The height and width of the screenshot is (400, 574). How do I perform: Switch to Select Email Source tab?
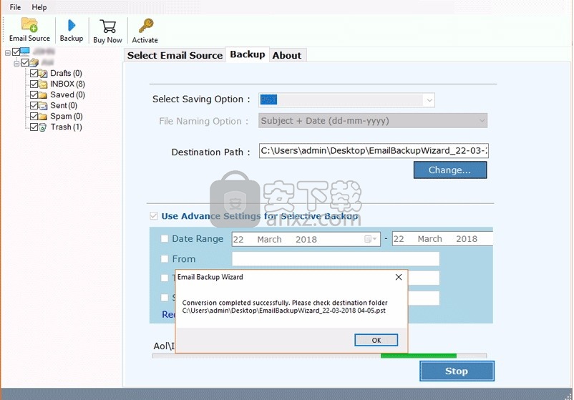tap(175, 55)
